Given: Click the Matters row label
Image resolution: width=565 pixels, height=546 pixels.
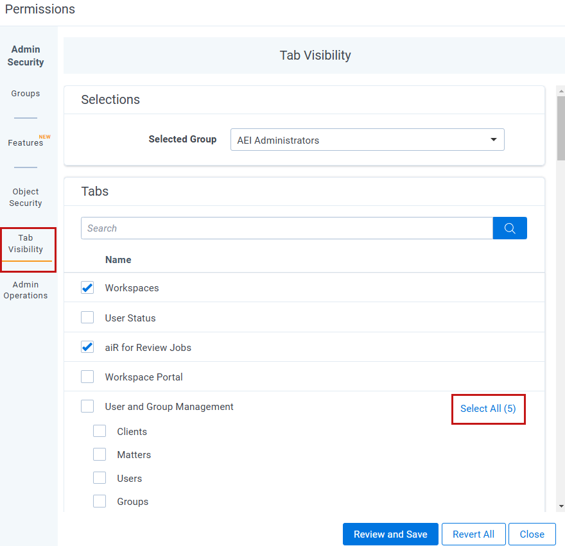Looking at the screenshot, I should (x=134, y=455).
